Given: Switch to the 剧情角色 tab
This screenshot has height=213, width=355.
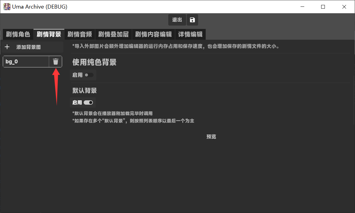Looking at the screenshot, I should [x=18, y=34].
